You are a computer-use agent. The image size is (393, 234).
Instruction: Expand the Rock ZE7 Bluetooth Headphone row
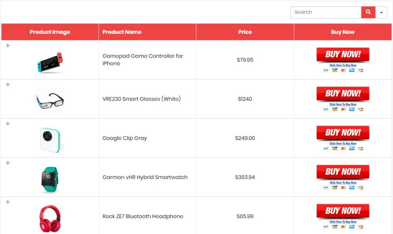(8, 202)
